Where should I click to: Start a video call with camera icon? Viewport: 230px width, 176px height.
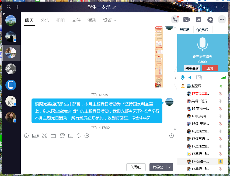(x=187, y=19)
